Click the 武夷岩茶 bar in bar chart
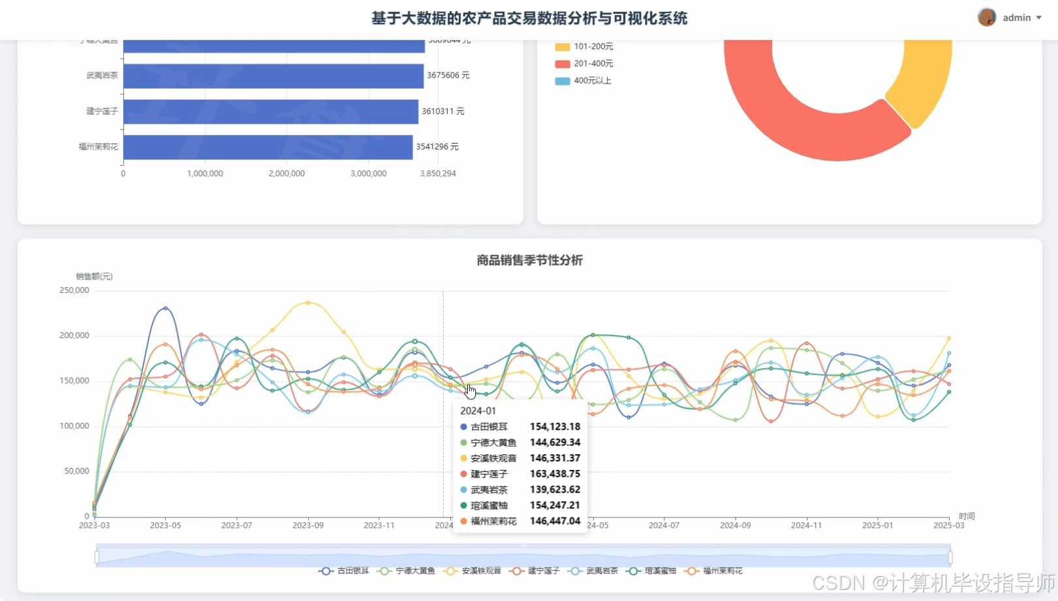 tap(273, 76)
